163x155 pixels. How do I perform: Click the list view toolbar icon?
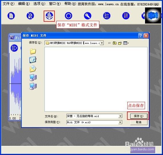click(x=107, y=16)
